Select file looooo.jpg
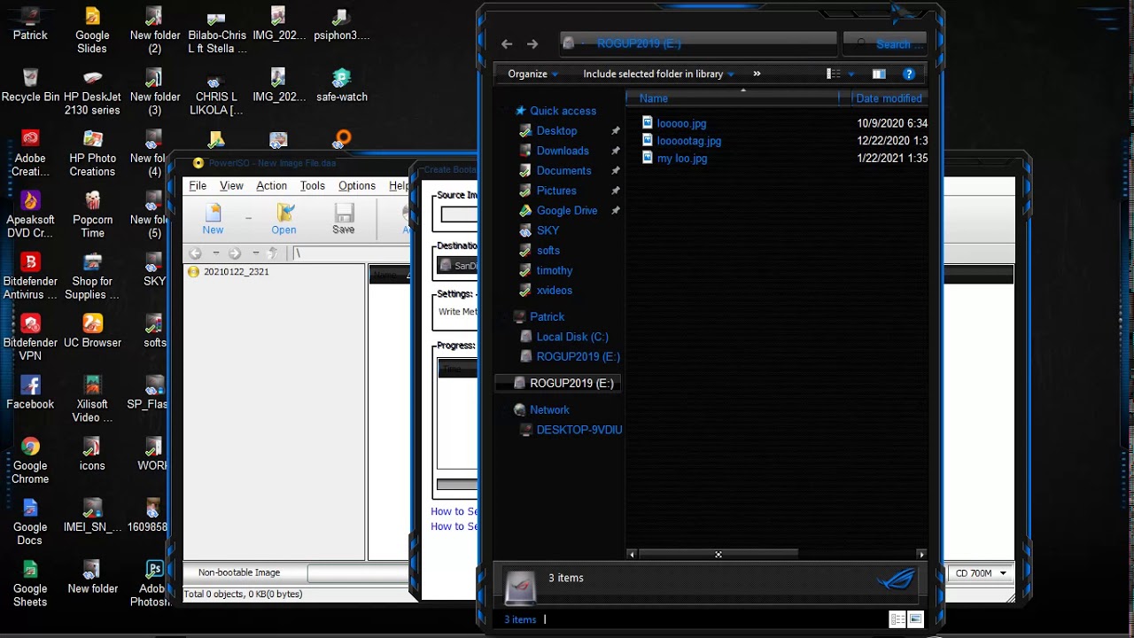Image resolution: width=1134 pixels, height=638 pixels. [x=681, y=123]
